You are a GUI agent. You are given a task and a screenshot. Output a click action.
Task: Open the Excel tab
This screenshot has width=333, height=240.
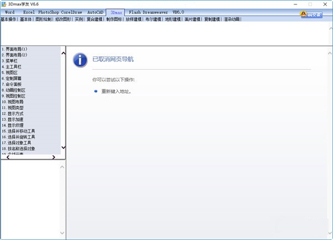pos(28,12)
